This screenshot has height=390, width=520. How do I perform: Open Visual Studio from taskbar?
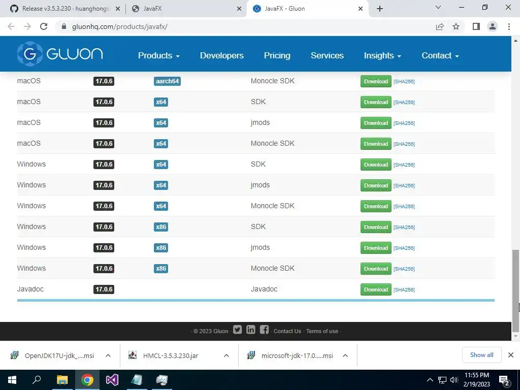[112, 380]
